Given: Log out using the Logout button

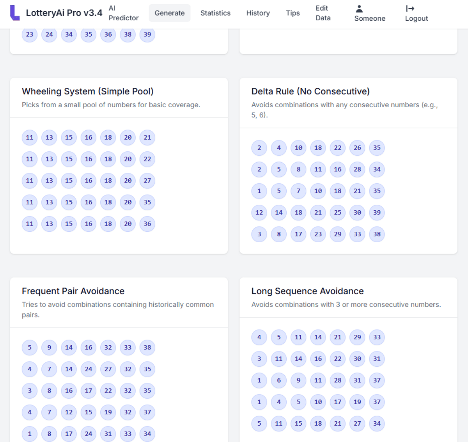Looking at the screenshot, I should tap(416, 13).
